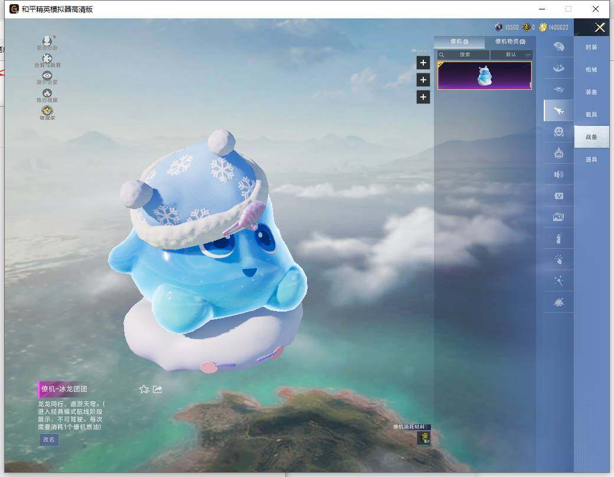Screen dimensions: 614x477
Task: Switch to the 僚机 (1) tab
Action: [x=459, y=41]
